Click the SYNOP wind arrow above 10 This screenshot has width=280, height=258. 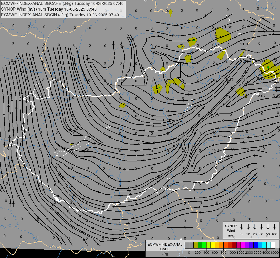[x=248, y=226]
